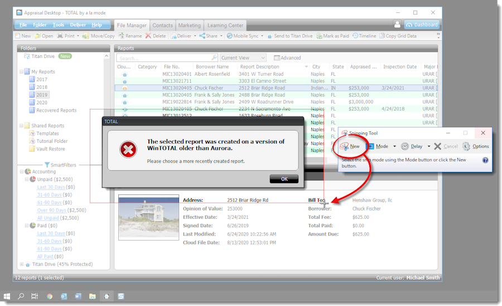Click Mark as Paid in toolbar

point(332,36)
